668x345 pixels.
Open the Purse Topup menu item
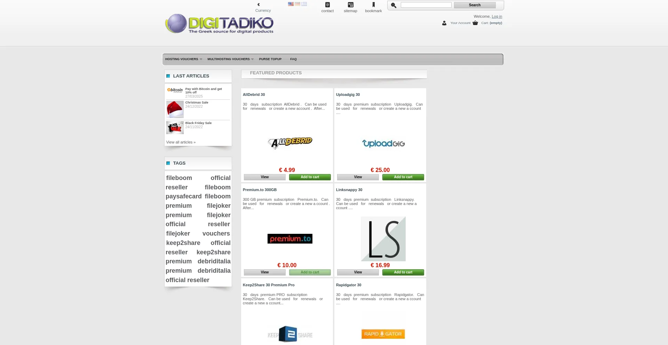coord(270,59)
